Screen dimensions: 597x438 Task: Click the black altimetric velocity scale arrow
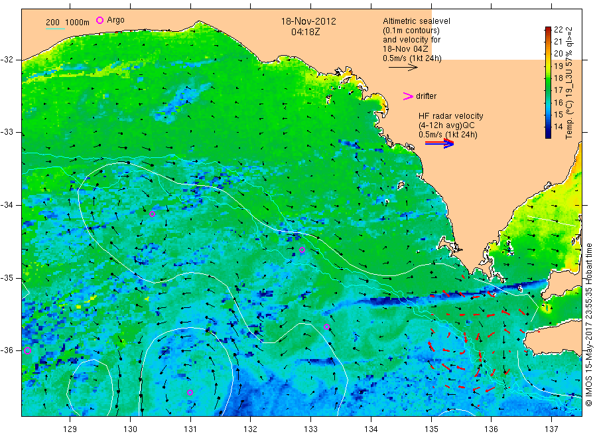click(x=403, y=68)
